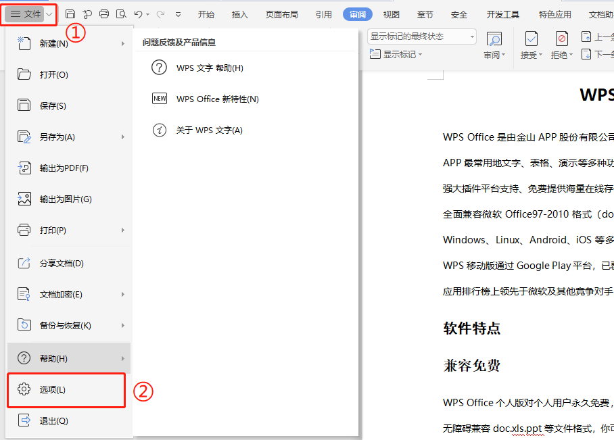Screen dimensions: 614x440
Task: Click the 新建 document icon
Action: (24, 43)
